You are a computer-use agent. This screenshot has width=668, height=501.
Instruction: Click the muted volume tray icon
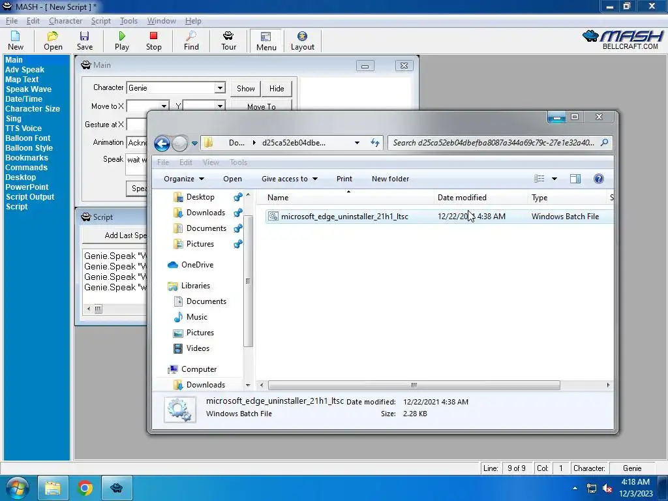[607, 488]
